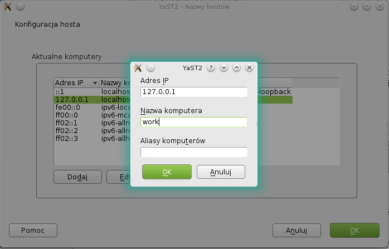Click the Dodaj button below the table
The image size is (389, 249).
(77, 177)
